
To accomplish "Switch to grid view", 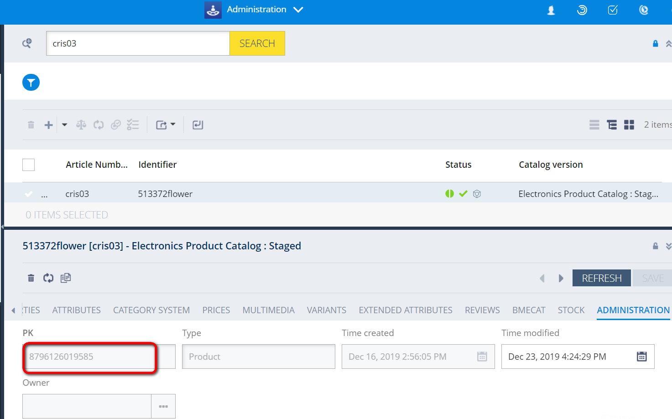I will pos(629,125).
